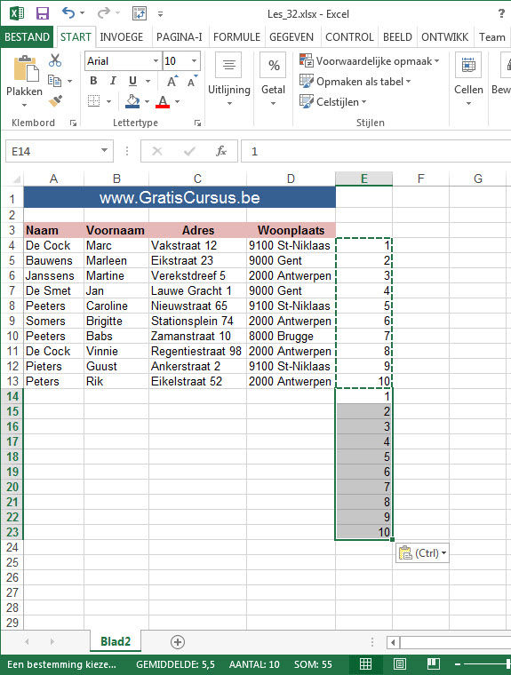The image size is (511, 675).
Task: Open Voorwaardelijke opmaak menu
Action: click(370, 61)
